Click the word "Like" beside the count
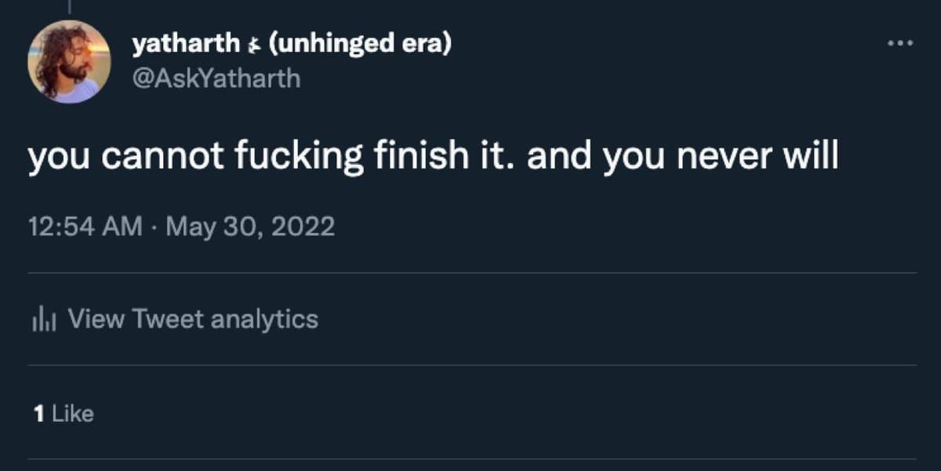The image size is (941, 471). point(73,413)
